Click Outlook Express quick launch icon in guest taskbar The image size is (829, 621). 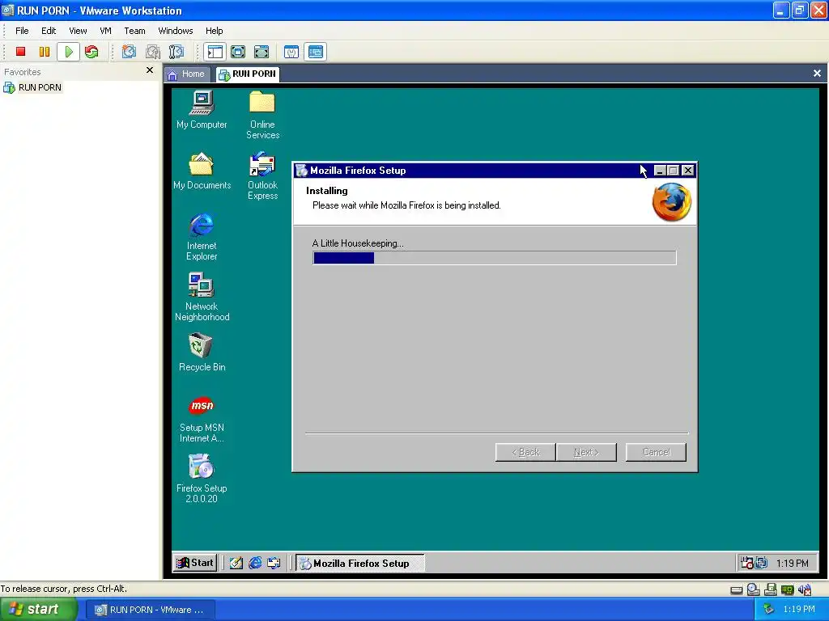click(274, 563)
